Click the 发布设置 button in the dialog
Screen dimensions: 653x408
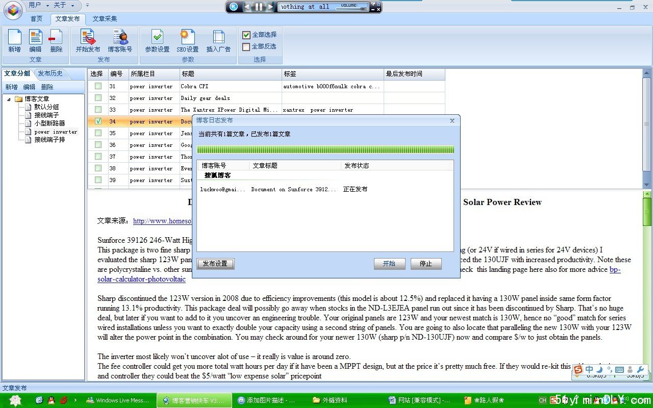[215, 264]
